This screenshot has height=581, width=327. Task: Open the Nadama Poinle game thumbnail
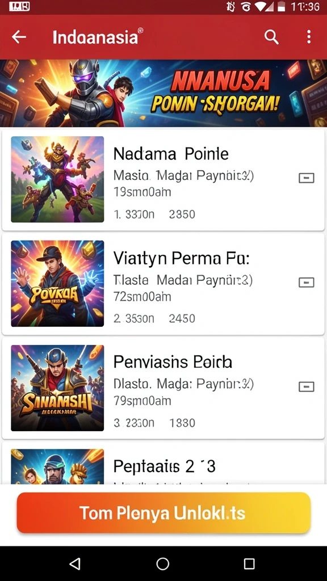tap(57, 179)
